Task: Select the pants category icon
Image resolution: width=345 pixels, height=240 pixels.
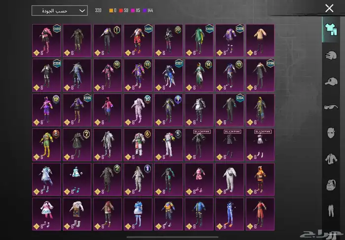Action: (x=331, y=211)
